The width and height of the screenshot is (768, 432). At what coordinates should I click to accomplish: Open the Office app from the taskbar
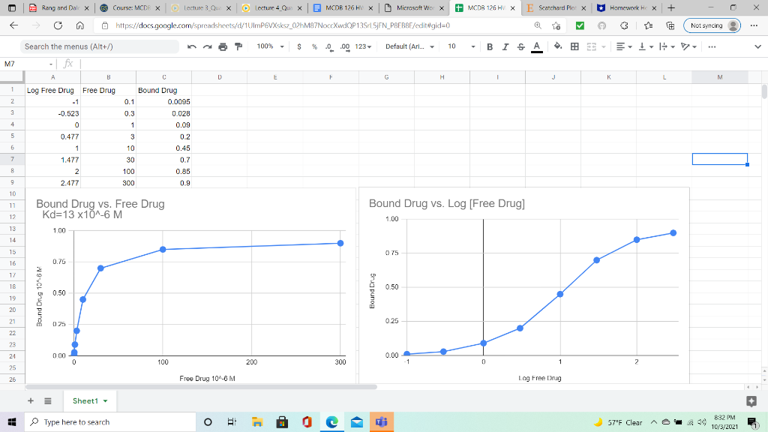(307, 421)
